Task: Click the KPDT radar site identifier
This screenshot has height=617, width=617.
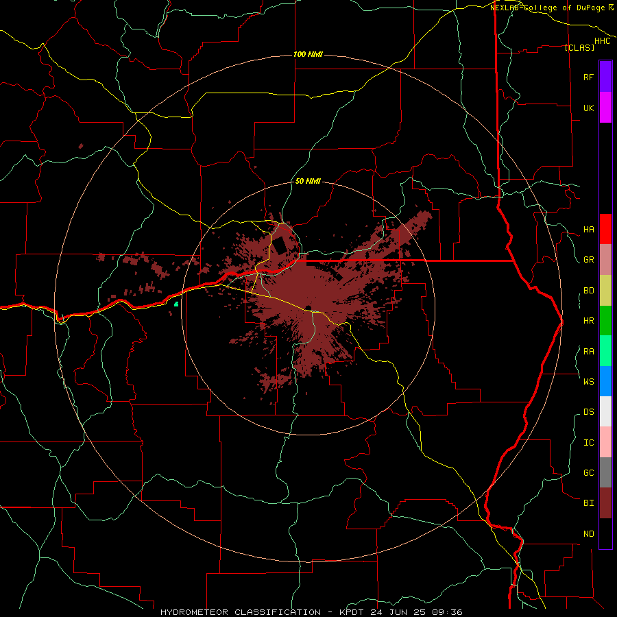Action: [x=352, y=612]
